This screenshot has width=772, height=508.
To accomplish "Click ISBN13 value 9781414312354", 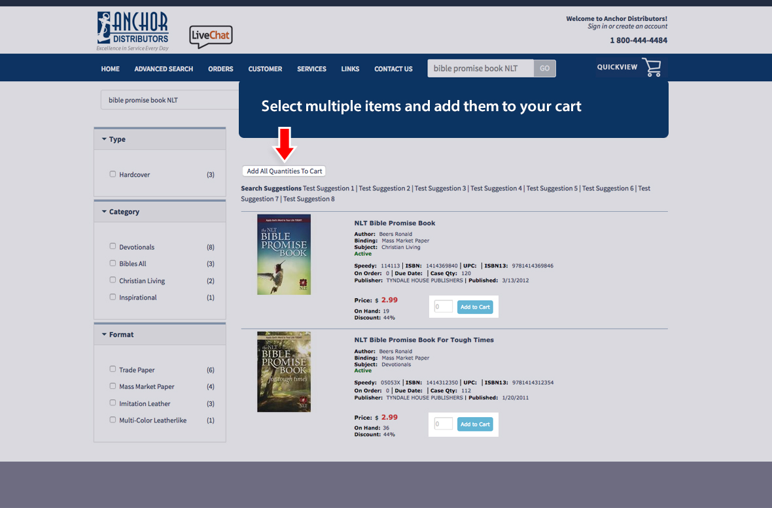I will (533, 382).
